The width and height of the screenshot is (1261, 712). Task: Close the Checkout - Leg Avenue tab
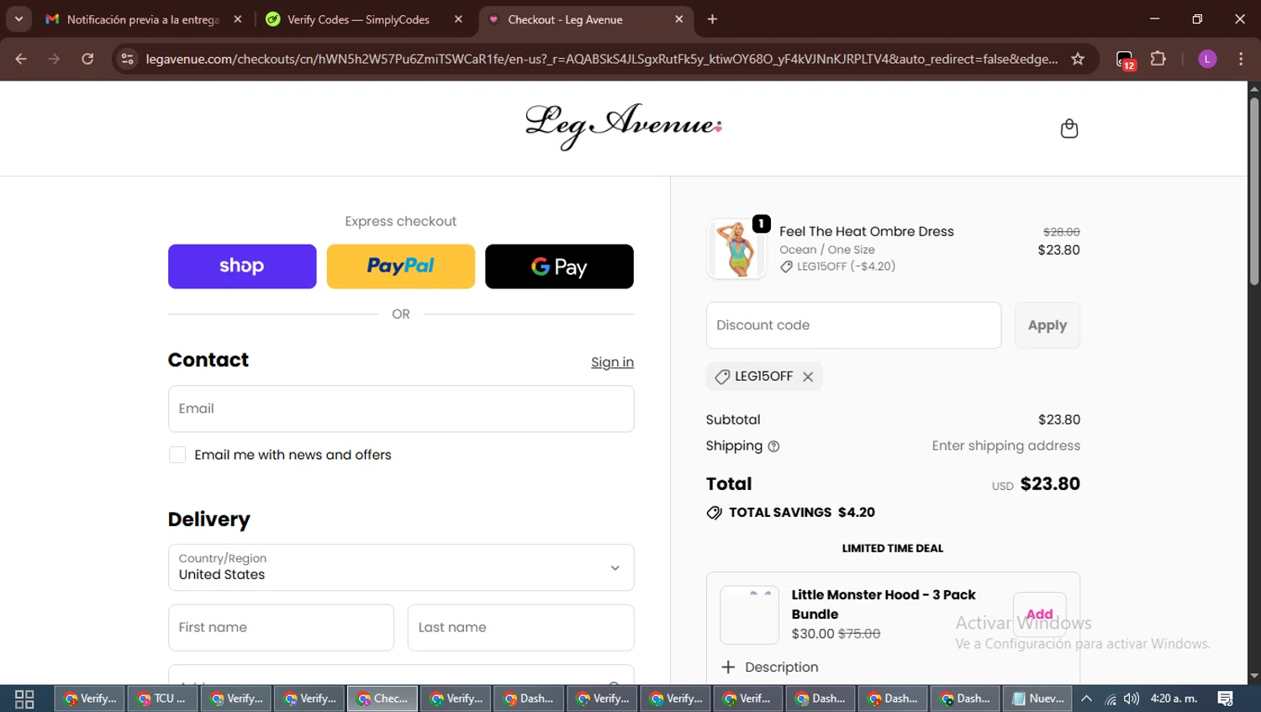click(x=679, y=19)
